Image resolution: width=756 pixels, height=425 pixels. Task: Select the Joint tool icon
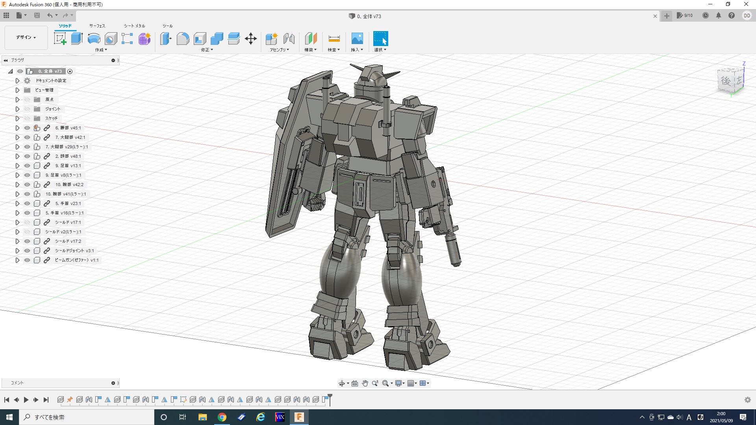289,39
